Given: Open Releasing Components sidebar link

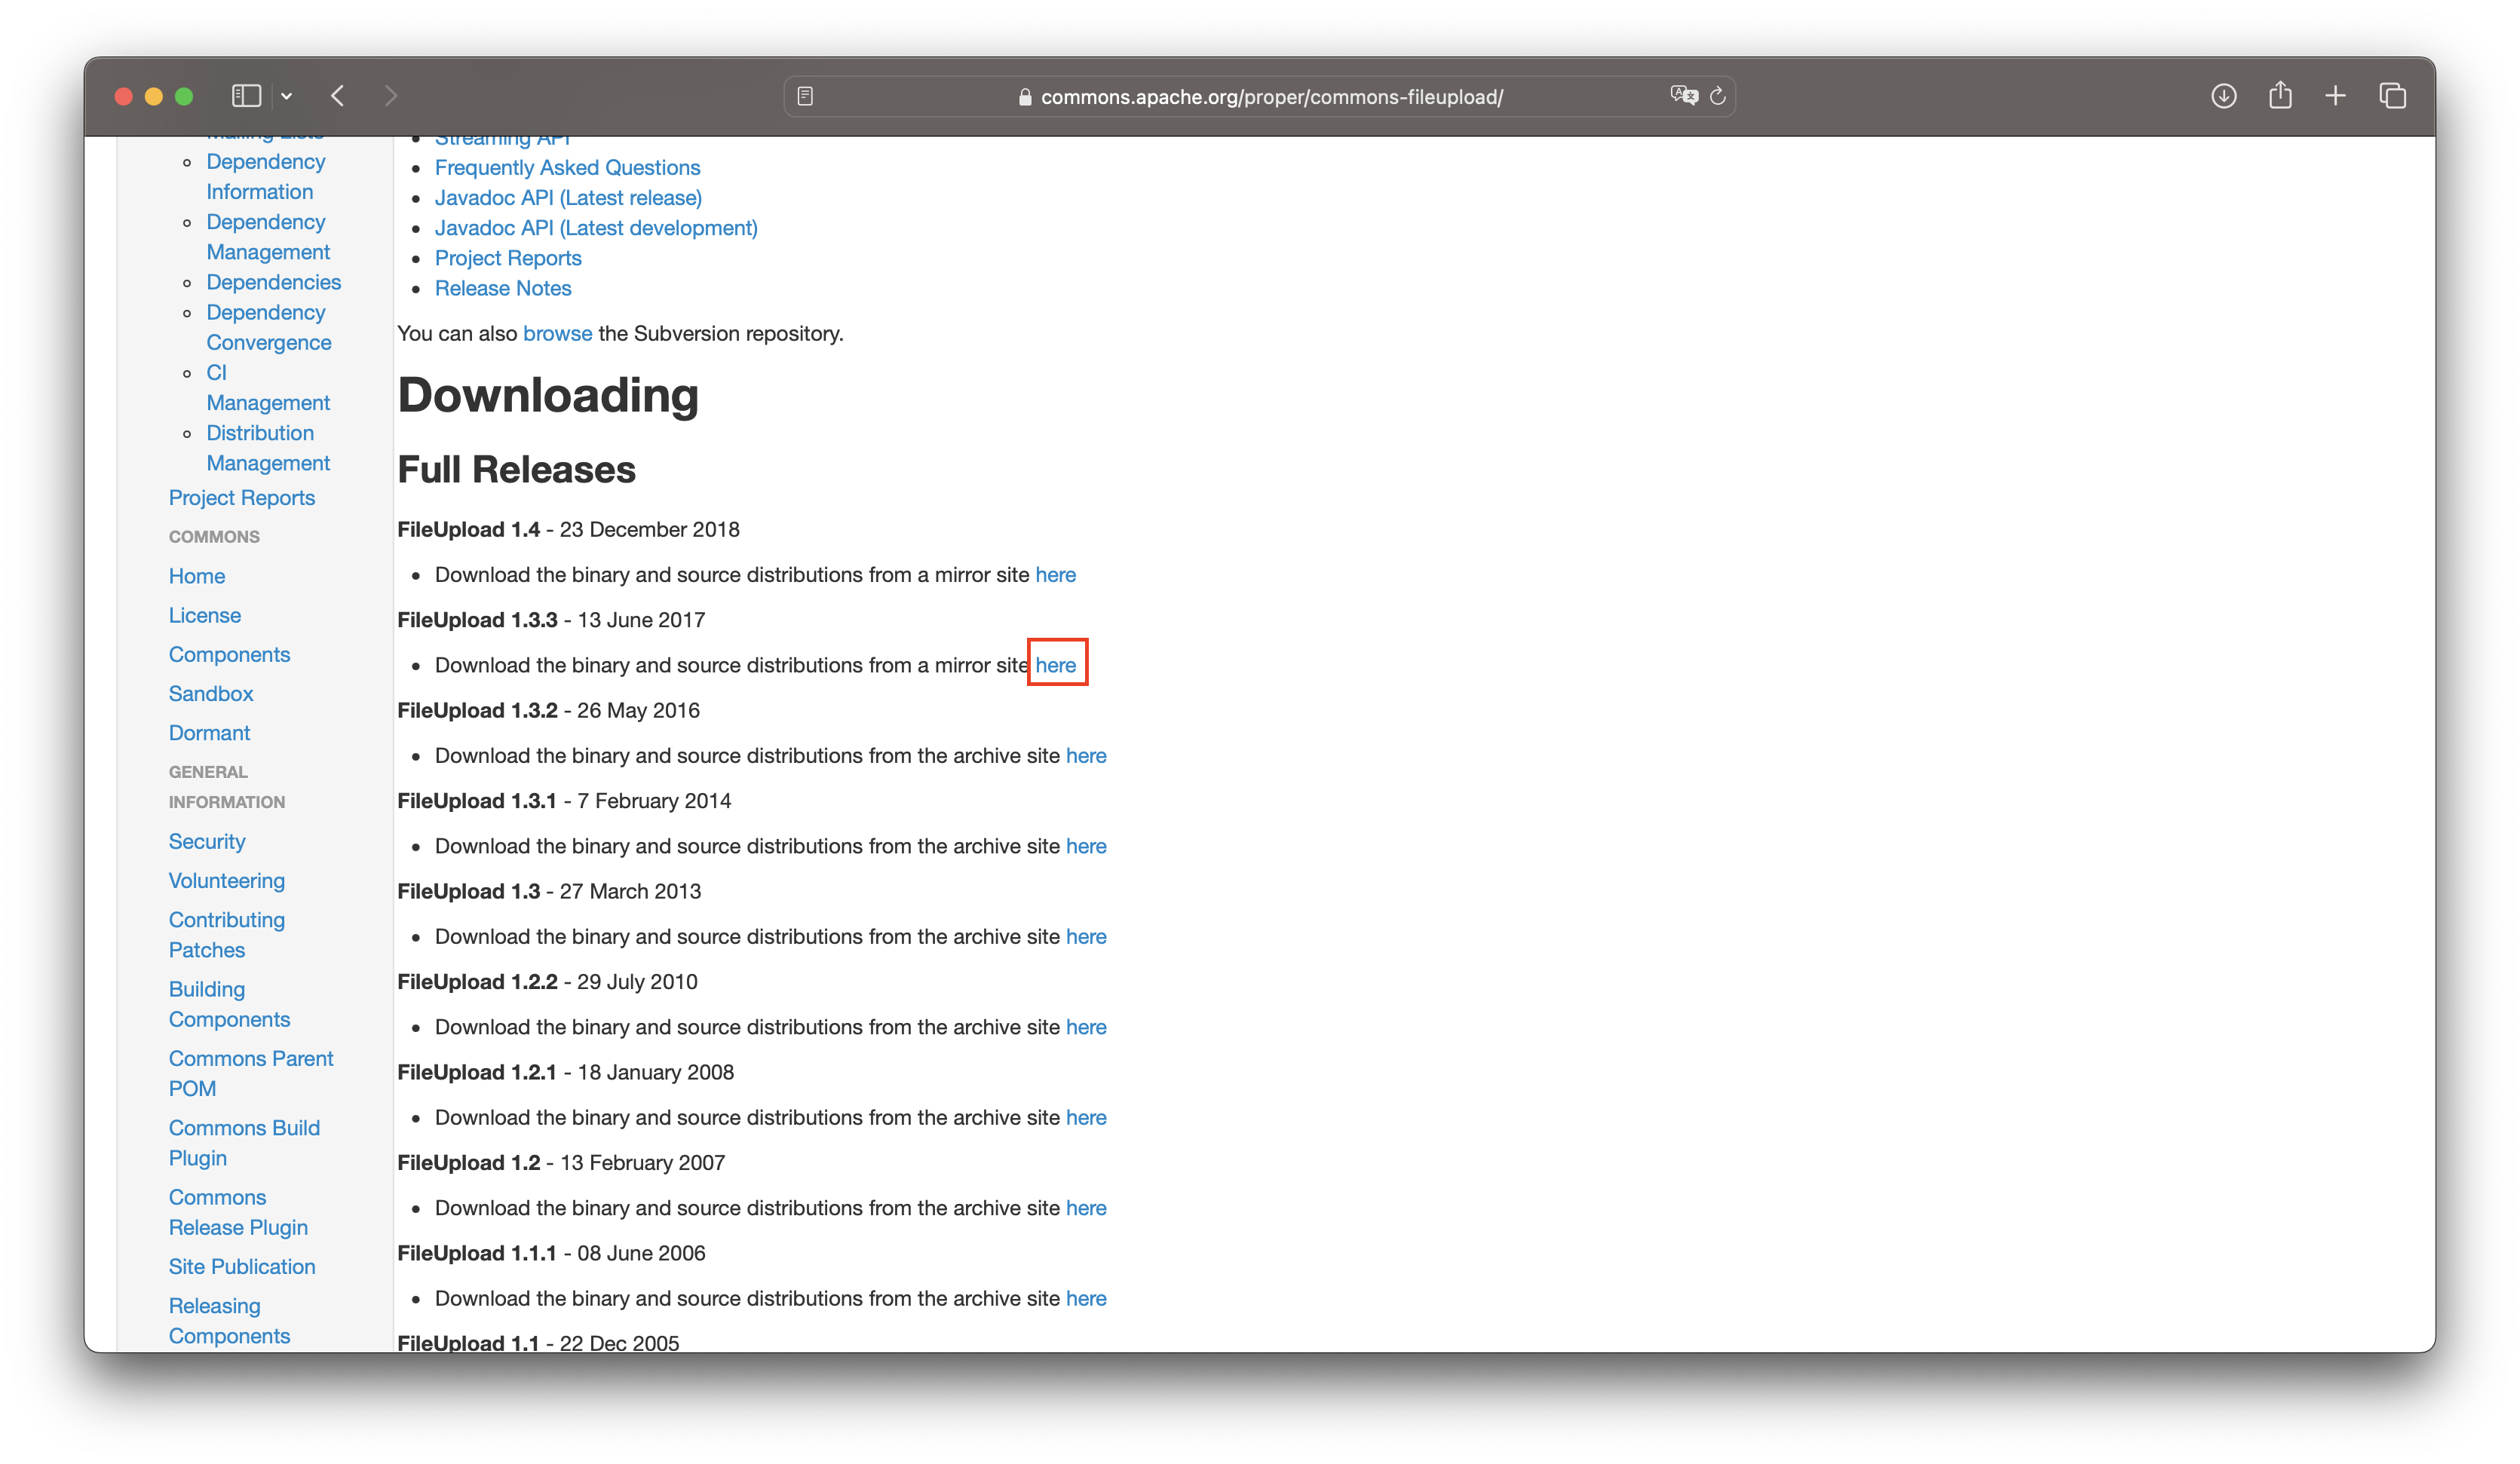Looking at the screenshot, I should coord(229,1321).
